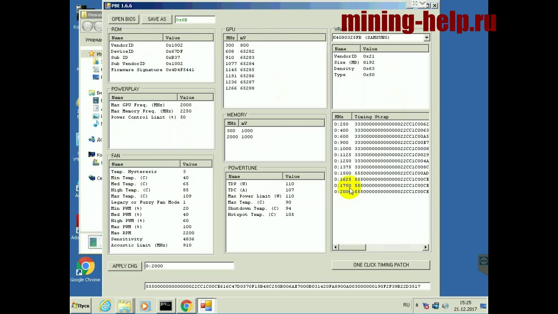Select the Sensitivity fan row
Viewport: 558px width, 314px height.
click(161, 239)
